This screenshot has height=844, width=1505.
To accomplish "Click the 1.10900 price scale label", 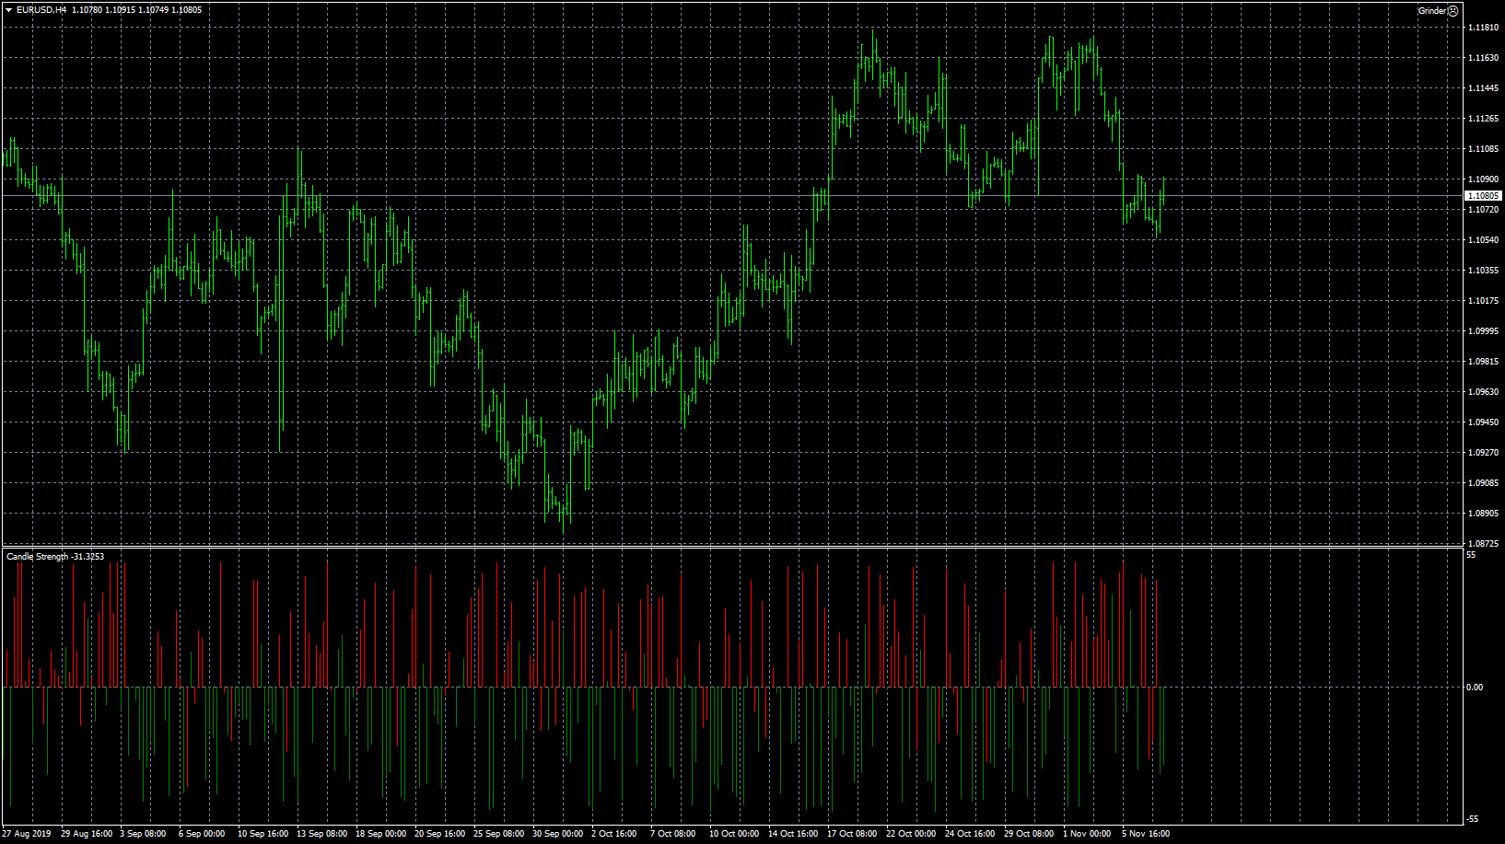I will coord(1482,179).
